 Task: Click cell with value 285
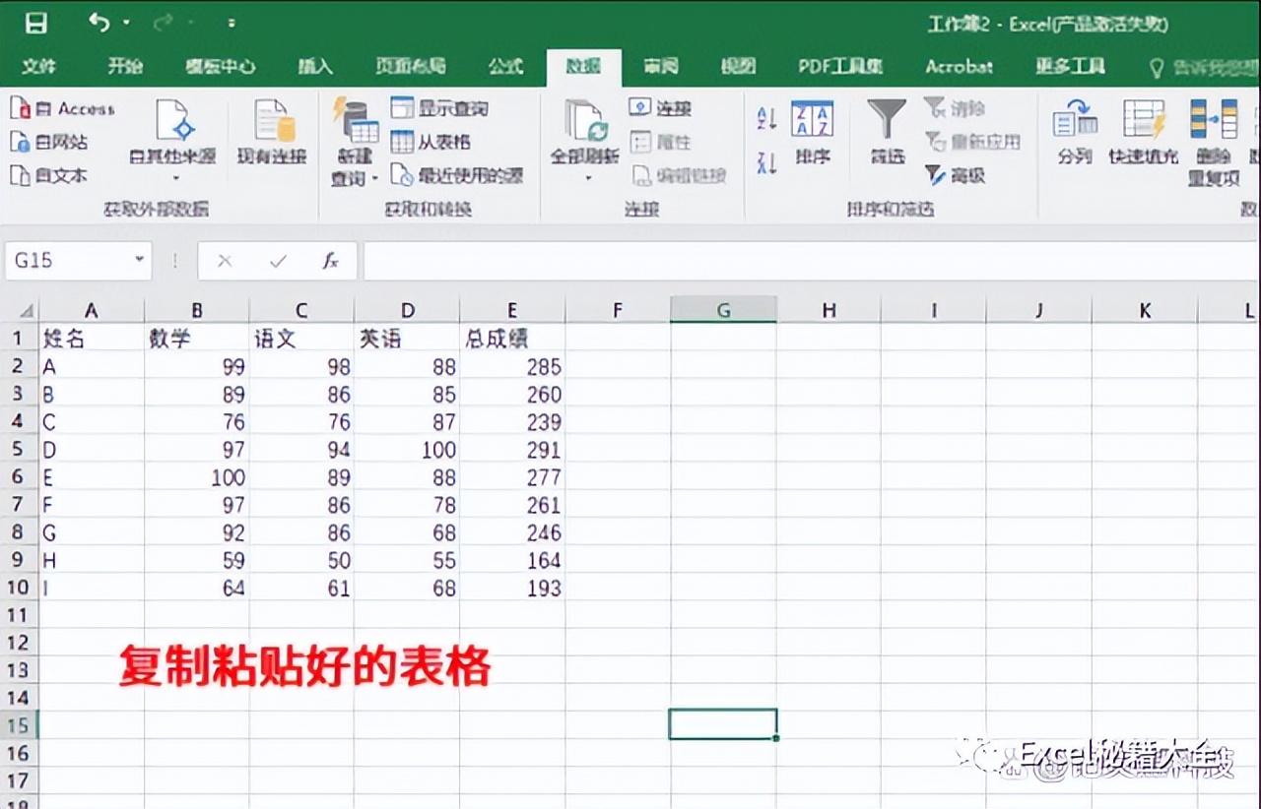[x=512, y=366]
